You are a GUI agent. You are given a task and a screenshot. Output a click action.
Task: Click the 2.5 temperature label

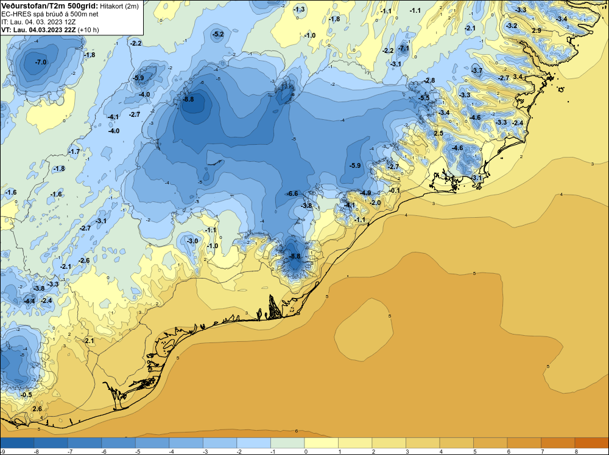438,133
